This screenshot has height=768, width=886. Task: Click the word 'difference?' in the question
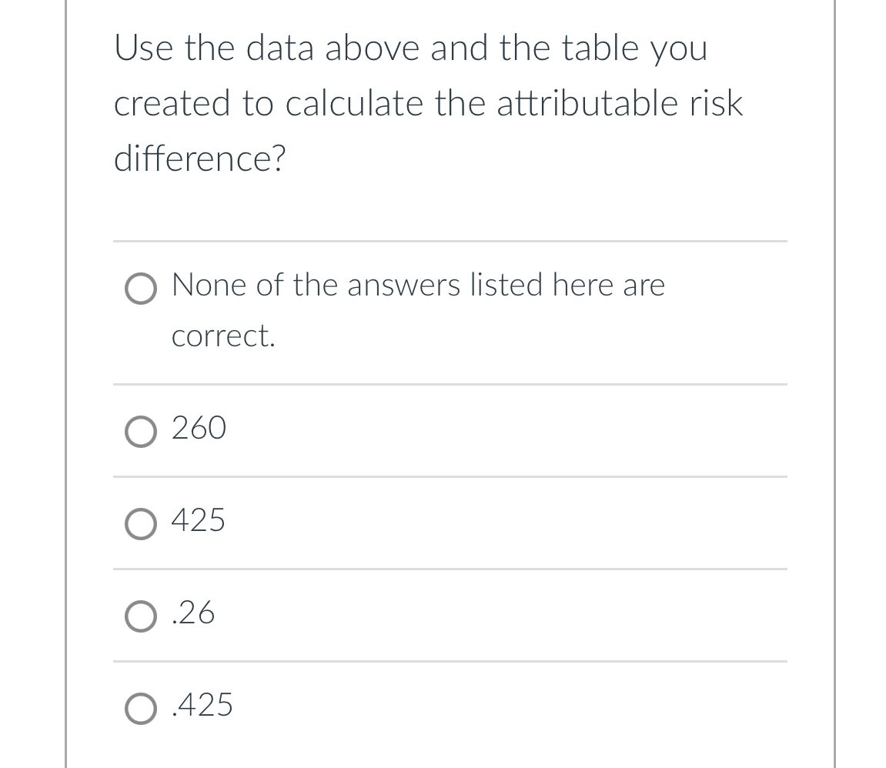pyautogui.click(x=200, y=159)
